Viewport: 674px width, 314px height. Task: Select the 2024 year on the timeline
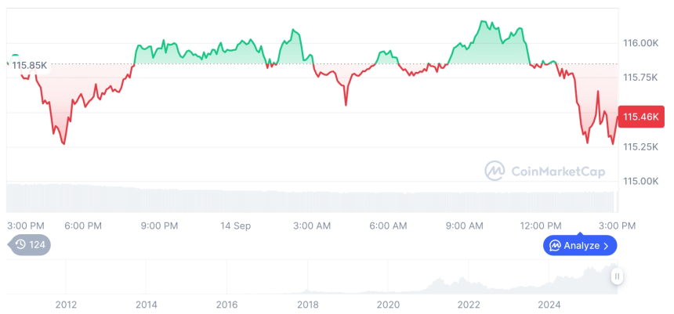pyautogui.click(x=549, y=305)
